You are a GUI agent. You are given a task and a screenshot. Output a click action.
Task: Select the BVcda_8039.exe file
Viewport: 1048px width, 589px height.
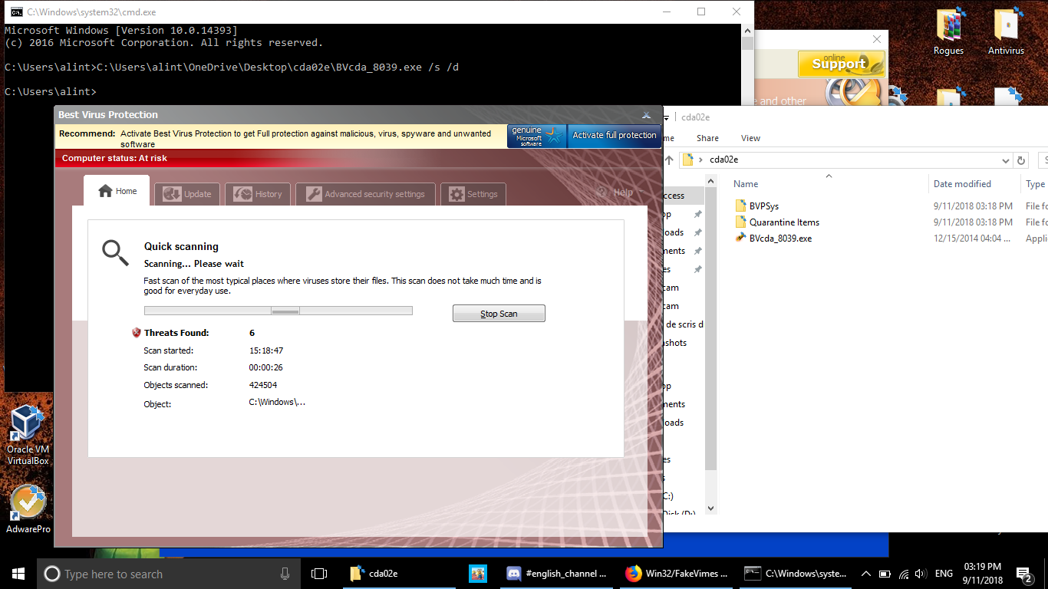pyautogui.click(x=779, y=239)
